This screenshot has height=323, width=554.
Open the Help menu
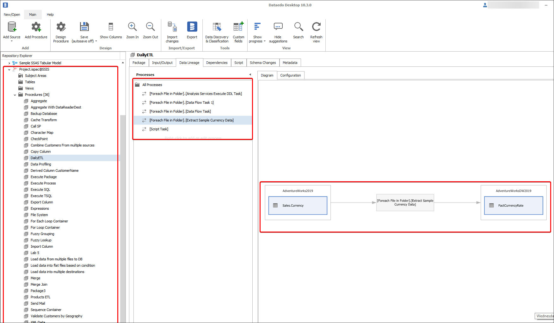50,15
